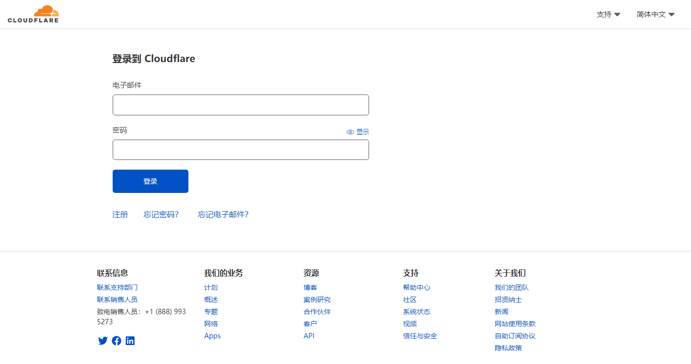Click the Cloudflare logo
The image size is (691, 364).
click(33, 14)
